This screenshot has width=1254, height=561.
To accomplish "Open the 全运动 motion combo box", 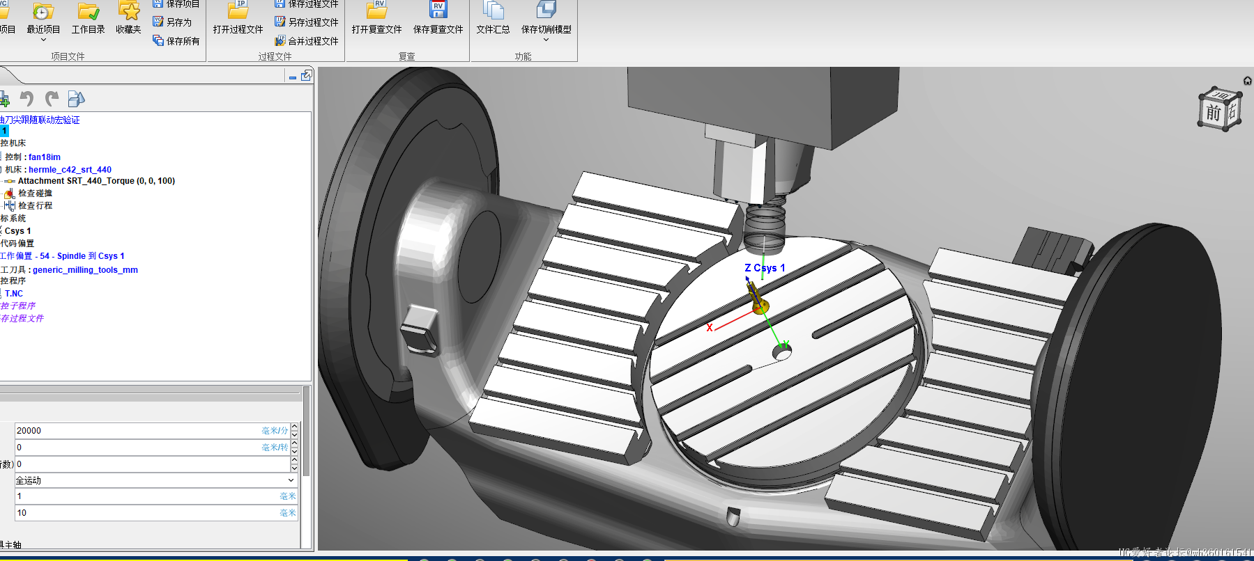I will click(157, 480).
